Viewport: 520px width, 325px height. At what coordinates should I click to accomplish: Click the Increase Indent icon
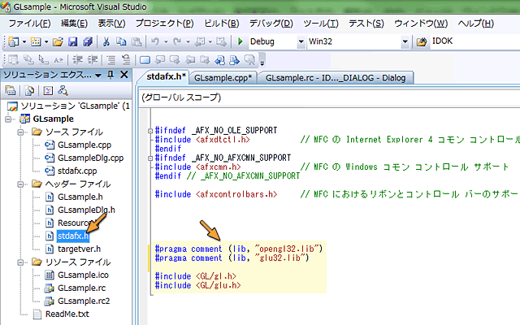92,60
